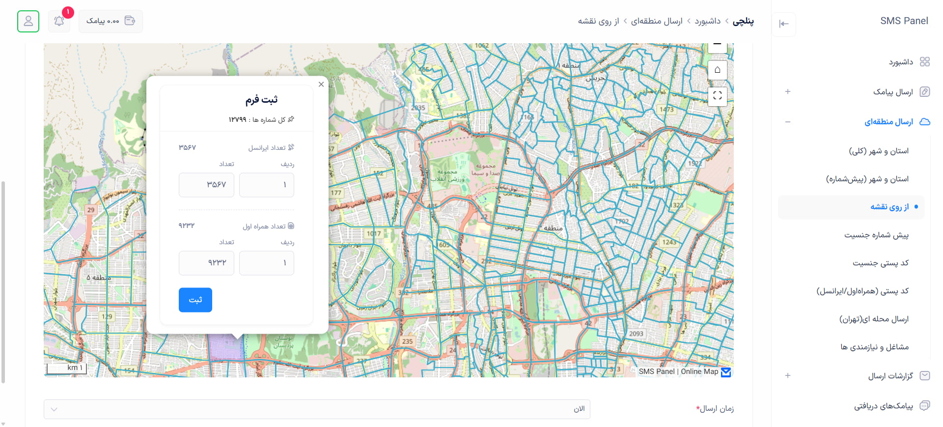Open پیامک‌های دریافتی menu item
The image size is (943, 427).
tap(883, 406)
